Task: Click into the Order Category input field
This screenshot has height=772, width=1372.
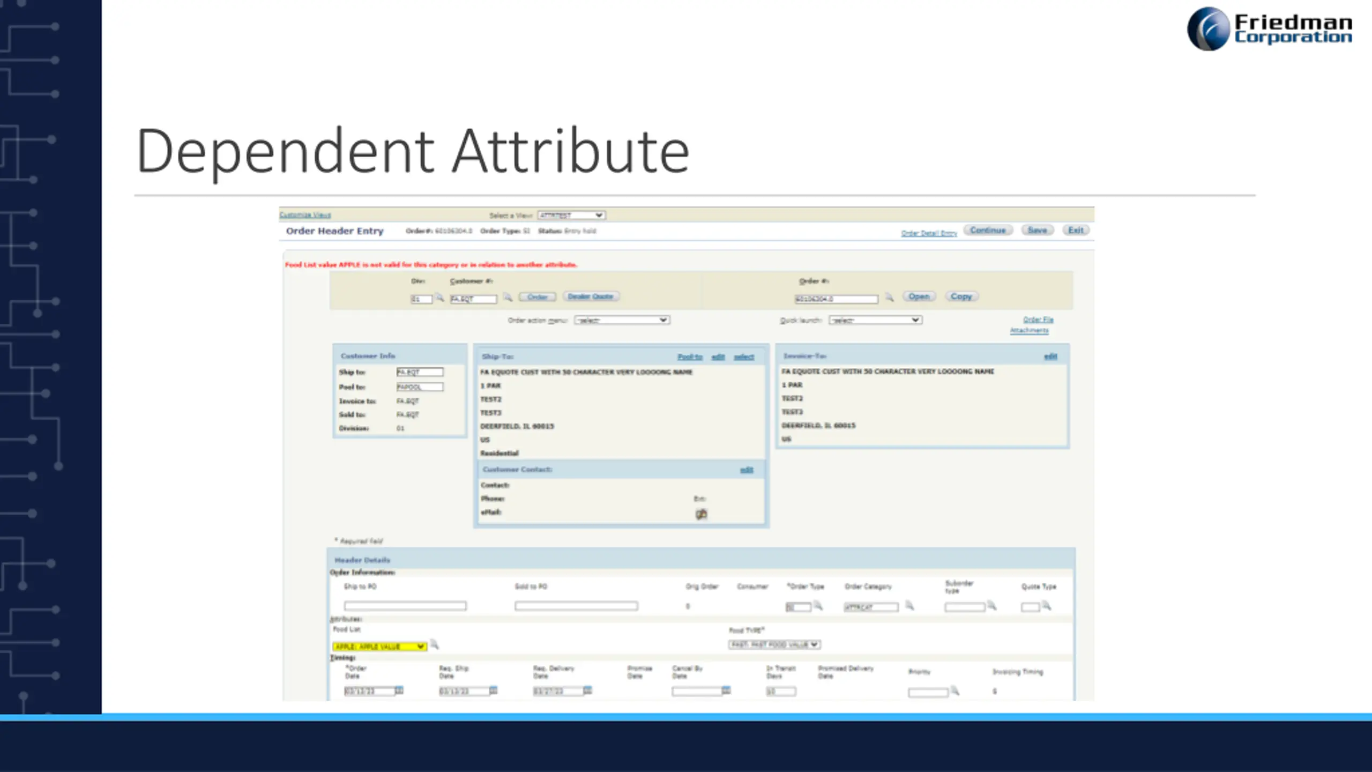Action: 871,607
